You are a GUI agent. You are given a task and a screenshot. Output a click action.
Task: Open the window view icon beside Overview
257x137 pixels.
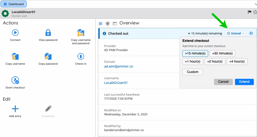click(x=115, y=24)
